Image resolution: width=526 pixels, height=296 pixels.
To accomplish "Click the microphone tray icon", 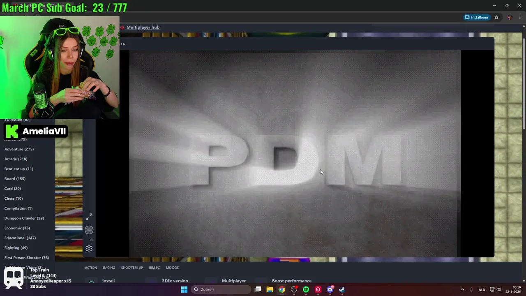I will click(x=471, y=289).
